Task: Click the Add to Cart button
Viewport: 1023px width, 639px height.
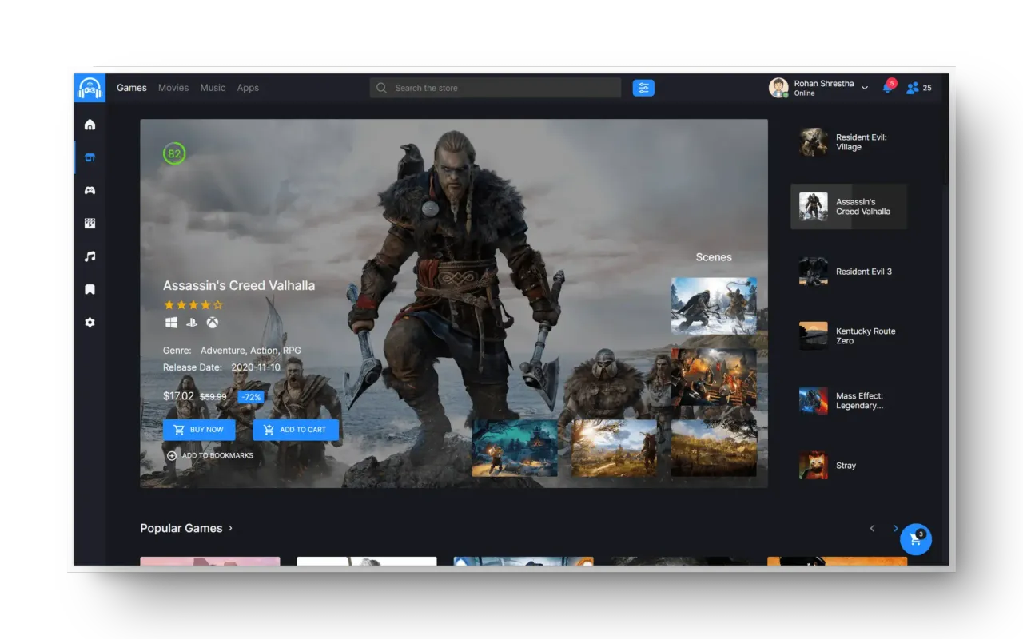Action: [x=296, y=430]
